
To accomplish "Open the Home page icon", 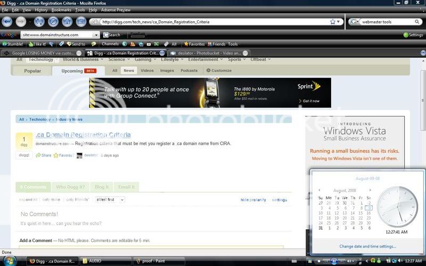I will pyautogui.click(x=67, y=22).
